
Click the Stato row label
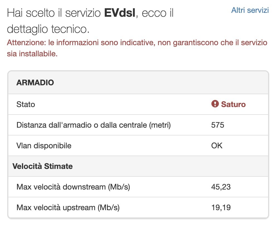coord(26,105)
